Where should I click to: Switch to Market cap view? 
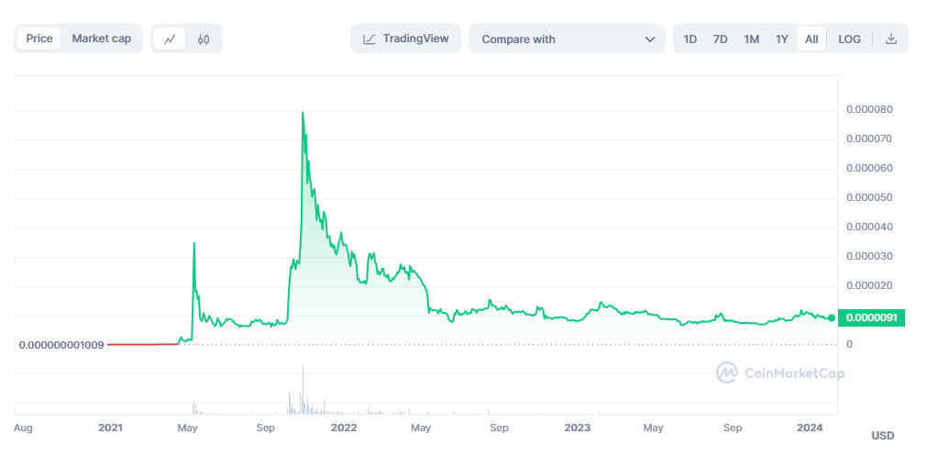(x=101, y=39)
